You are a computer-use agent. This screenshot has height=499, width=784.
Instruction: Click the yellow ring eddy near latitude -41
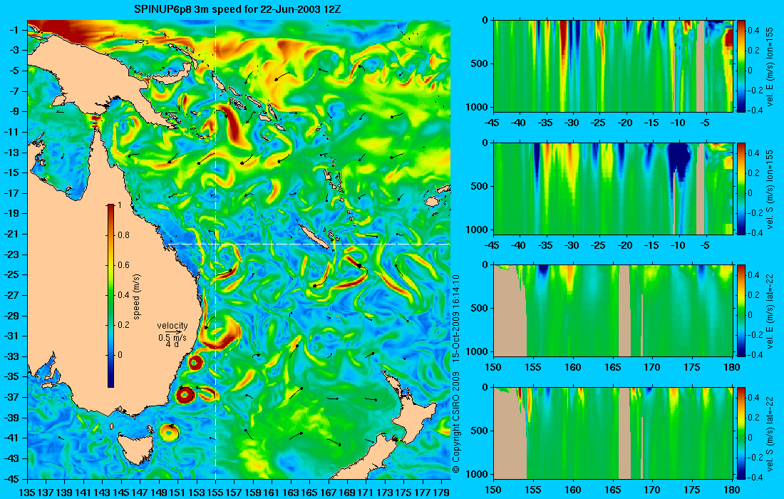pos(169,431)
